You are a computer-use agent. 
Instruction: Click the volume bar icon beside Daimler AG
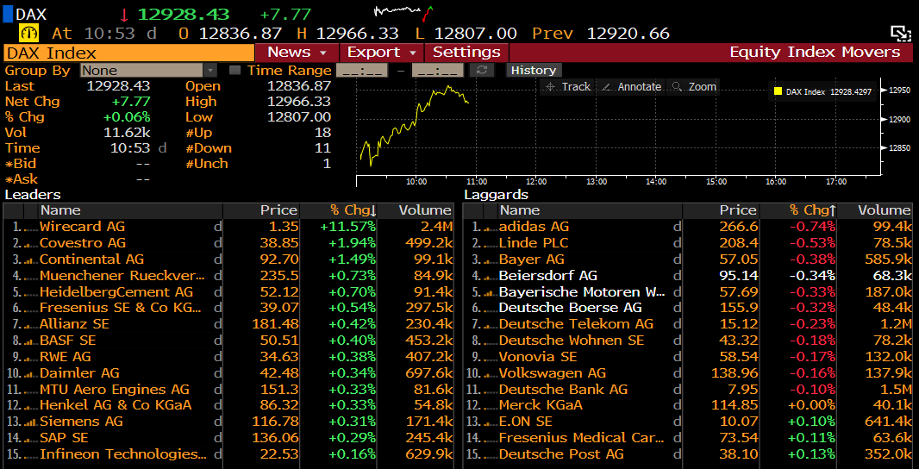click(x=31, y=374)
